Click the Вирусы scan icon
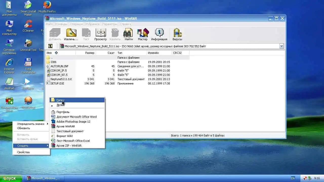This screenshot has height=182, width=324. click(177, 34)
